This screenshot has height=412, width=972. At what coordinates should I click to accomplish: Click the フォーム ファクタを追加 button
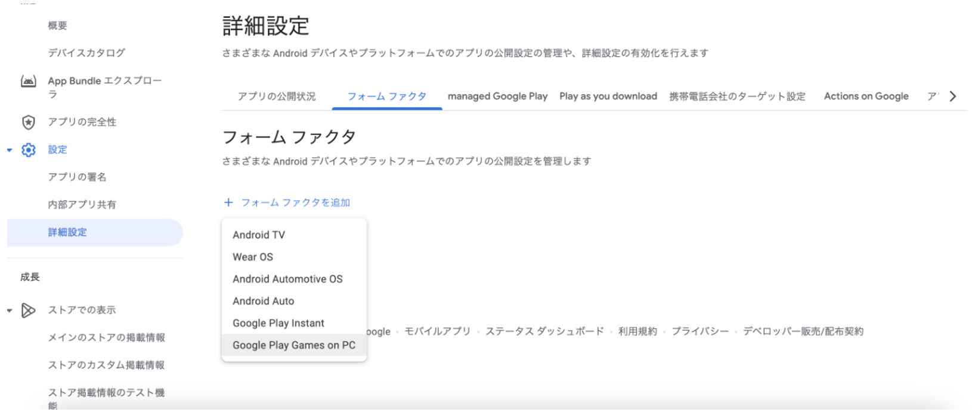point(295,202)
